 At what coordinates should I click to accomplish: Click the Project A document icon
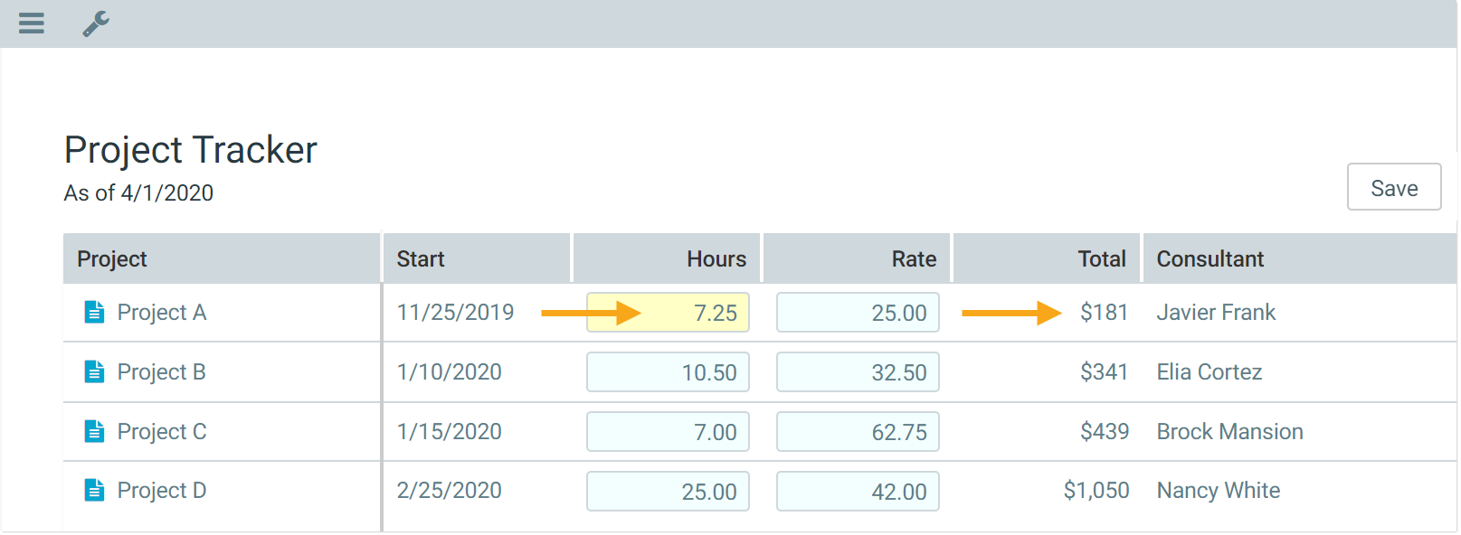pos(94,312)
